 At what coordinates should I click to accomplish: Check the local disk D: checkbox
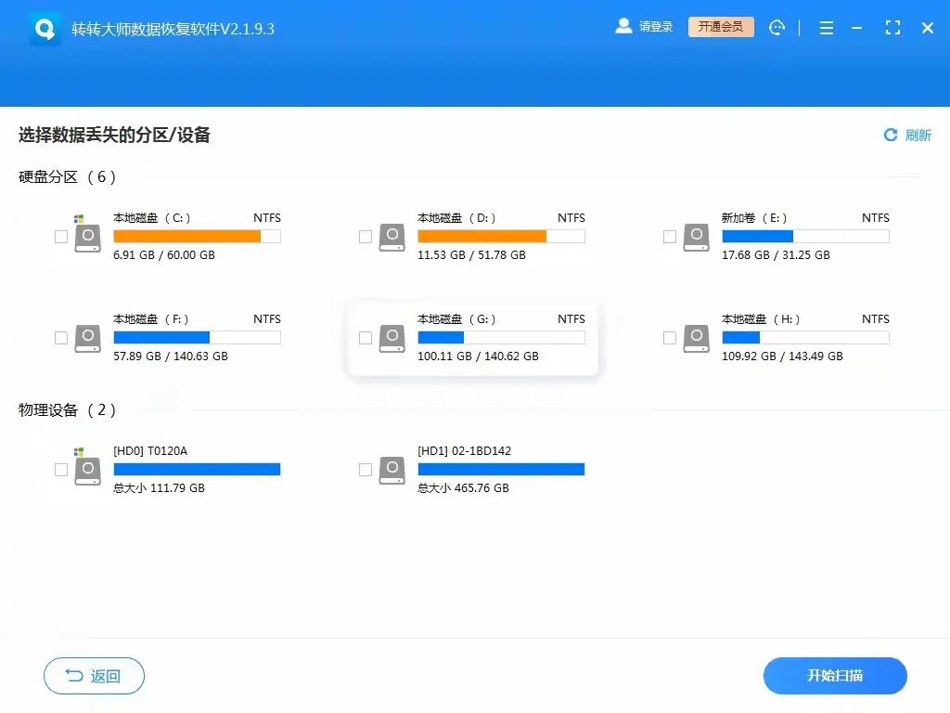tap(366, 237)
